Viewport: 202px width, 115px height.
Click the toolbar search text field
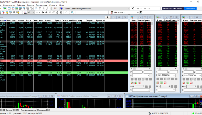pyautogui.click(x=81, y=12)
